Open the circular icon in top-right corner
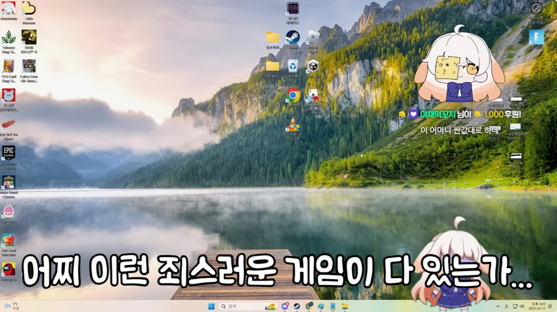 (537, 8)
